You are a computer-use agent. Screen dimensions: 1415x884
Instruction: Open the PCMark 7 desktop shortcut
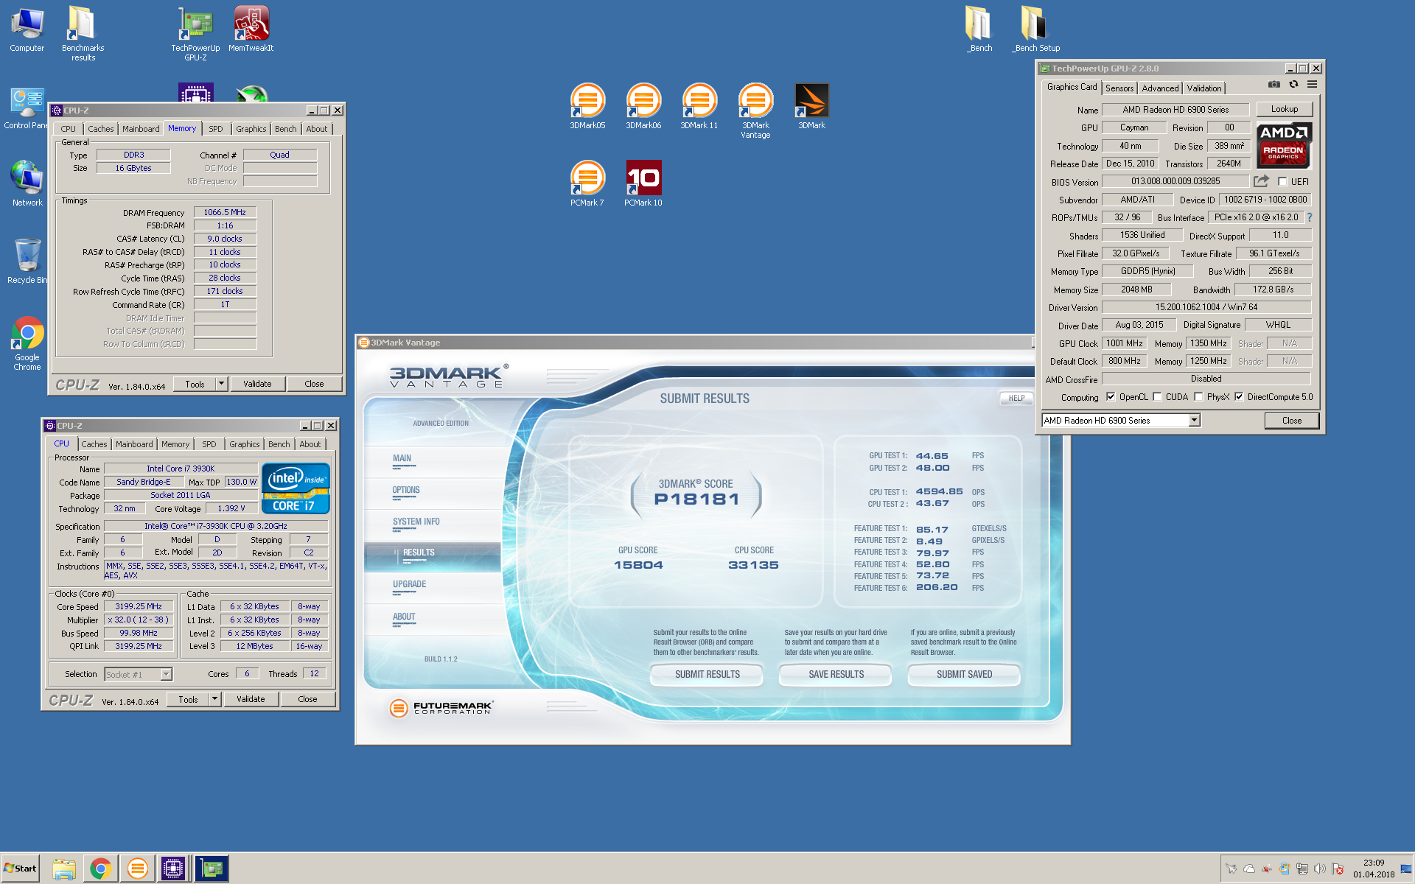click(x=587, y=184)
